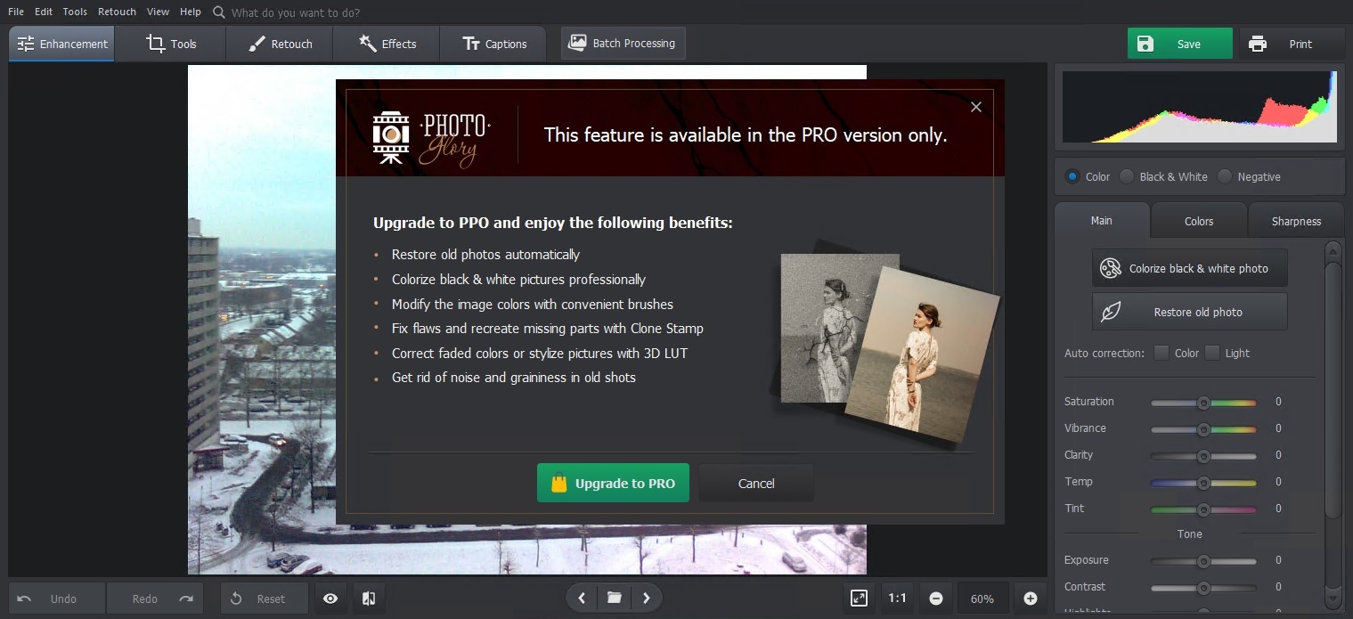Viewport: 1353px width, 619px height.
Task: Go to next photo arrow
Action: tap(647, 599)
